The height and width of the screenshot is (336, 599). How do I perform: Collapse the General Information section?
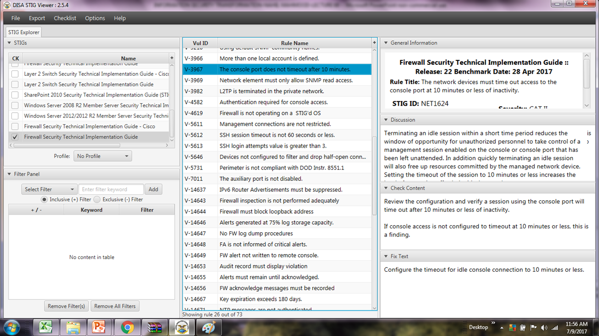click(386, 43)
